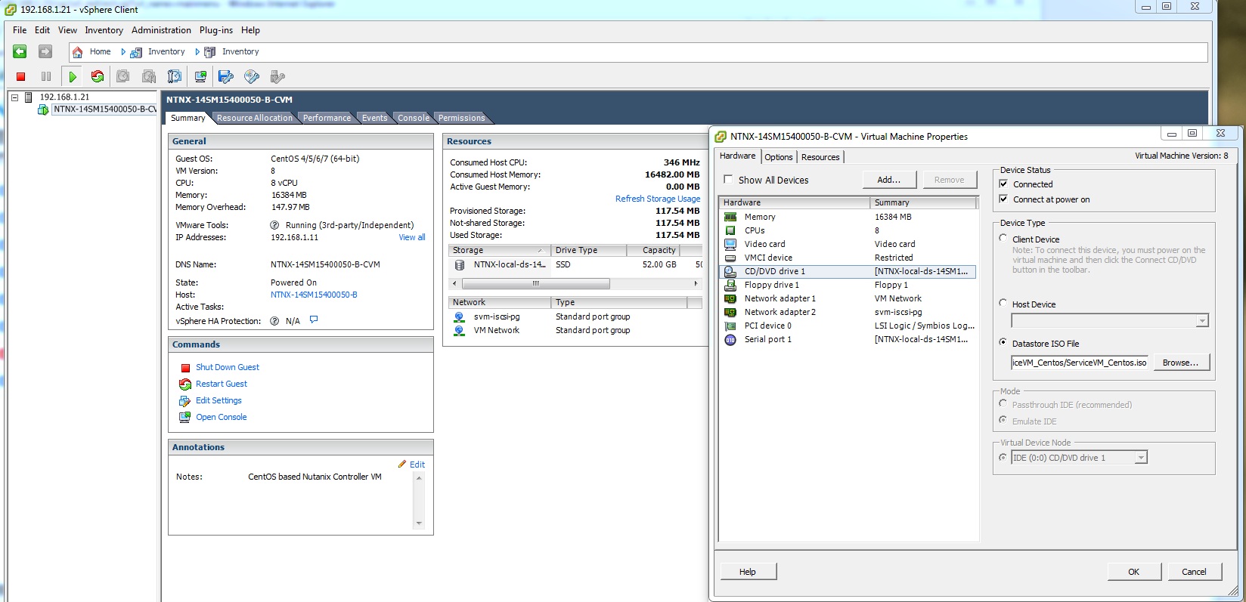
Task: Click the red Power Off toolbar icon
Action: coord(21,76)
